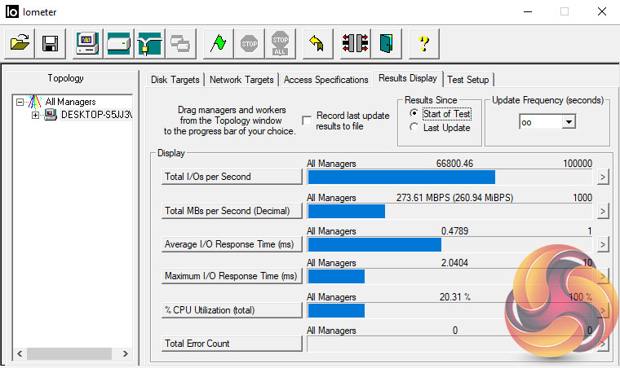This screenshot has width=620, height=368.
Task: Select the DESKTOP-S5JJ3 manager computer icon
Action: (51, 115)
